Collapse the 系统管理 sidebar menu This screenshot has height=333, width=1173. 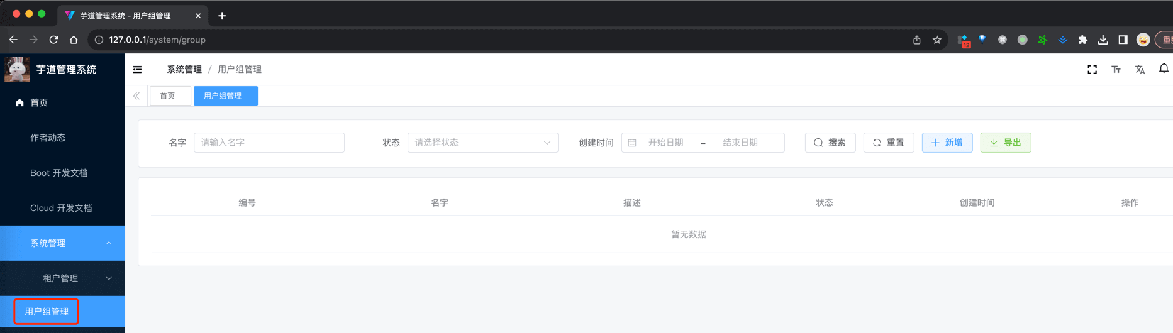pos(62,243)
